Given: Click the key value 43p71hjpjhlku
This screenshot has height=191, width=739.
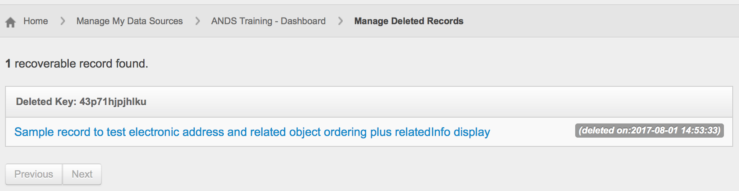Looking at the screenshot, I should tap(113, 102).
